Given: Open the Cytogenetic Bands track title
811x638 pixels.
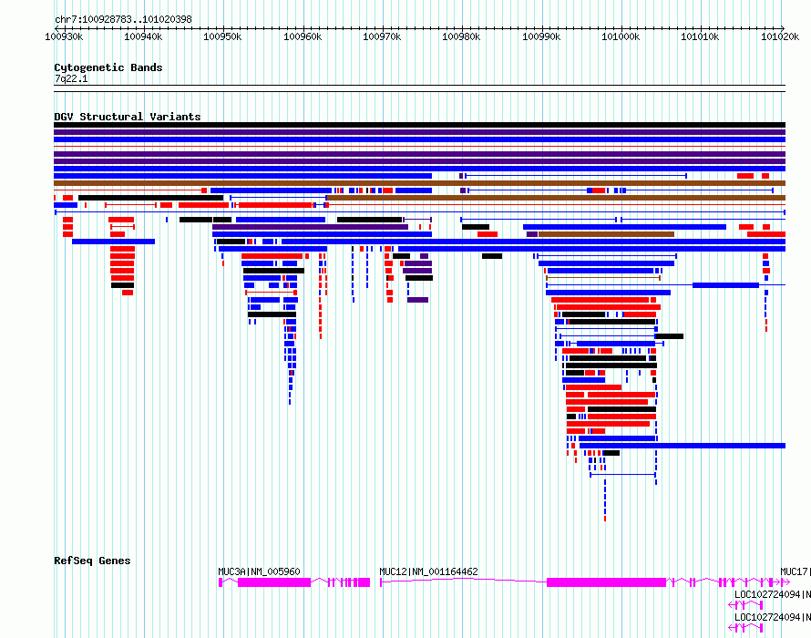Looking at the screenshot, I should click(108, 67).
